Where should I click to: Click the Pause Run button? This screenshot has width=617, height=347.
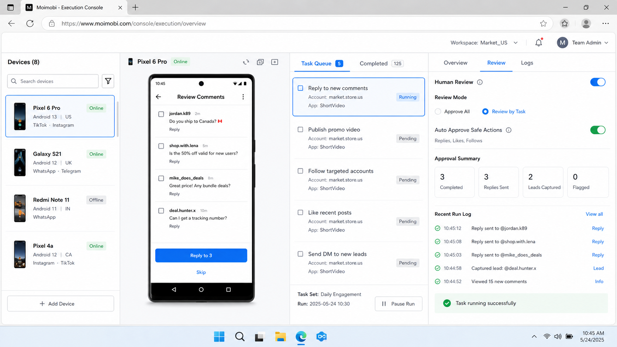[399, 304]
